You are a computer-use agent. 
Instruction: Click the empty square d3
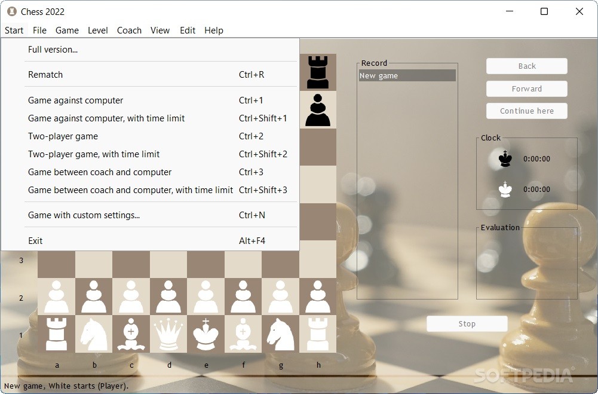(168, 264)
